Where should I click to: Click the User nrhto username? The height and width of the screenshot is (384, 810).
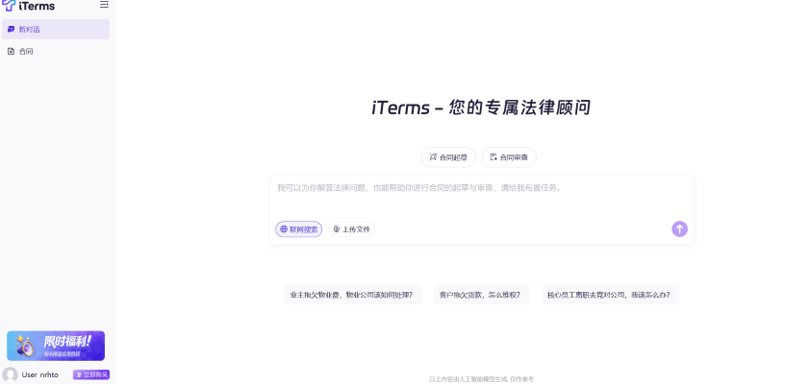(40, 374)
